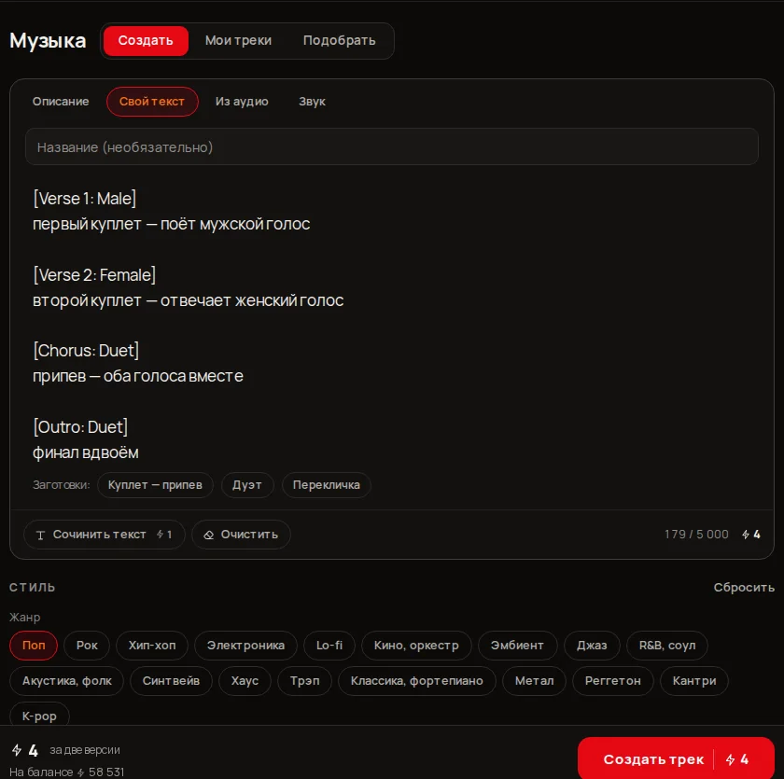Click the lightning cost icon beside 179 / 5 000
The height and width of the screenshot is (779, 784).
[x=746, y=535]
